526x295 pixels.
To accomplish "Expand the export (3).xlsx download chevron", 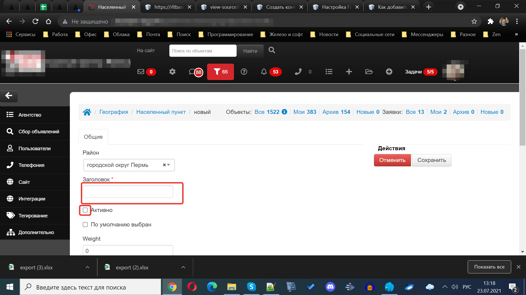I will pos(87,267).
